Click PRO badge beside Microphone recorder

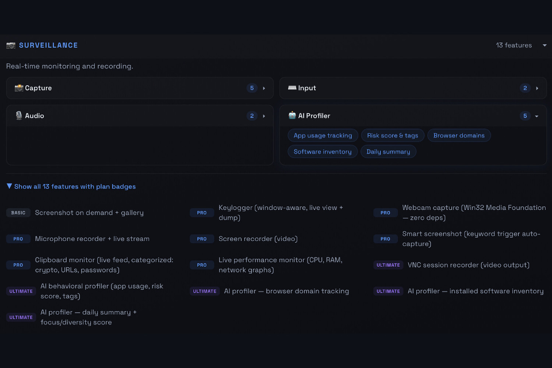pyautogui.click(x=18, y=239)
